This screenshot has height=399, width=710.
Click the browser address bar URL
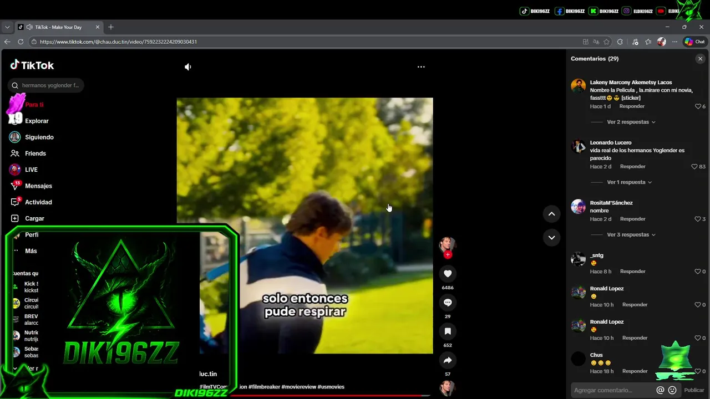click(118, 42)
